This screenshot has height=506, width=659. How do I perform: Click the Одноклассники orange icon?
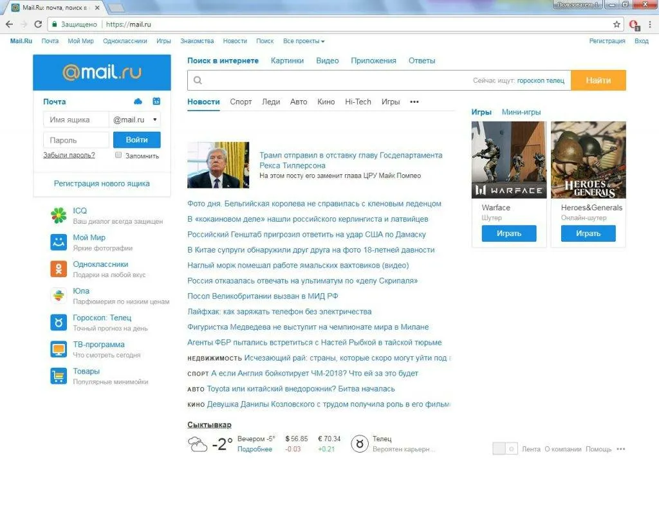(59, 269)
